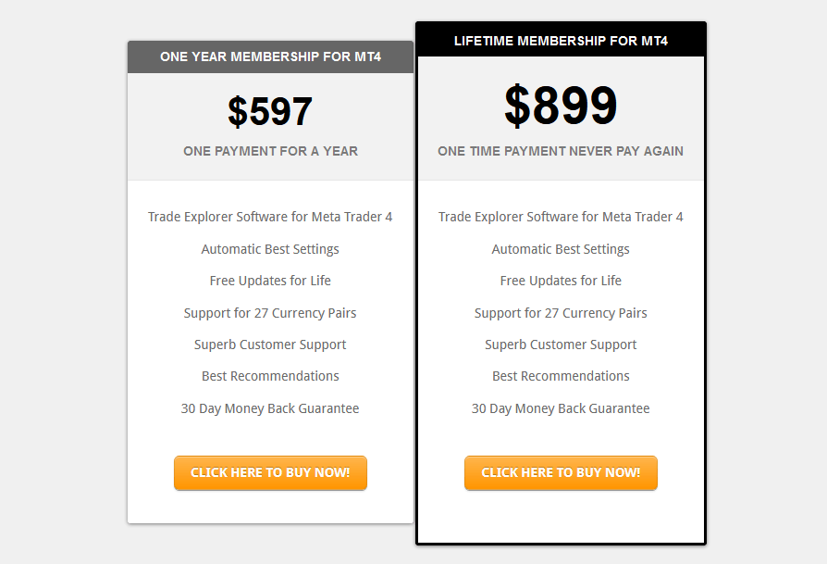Click 'Automatic Best Settings' in lifetime plan
827x564 pixels.
click(x=561, y=249)
